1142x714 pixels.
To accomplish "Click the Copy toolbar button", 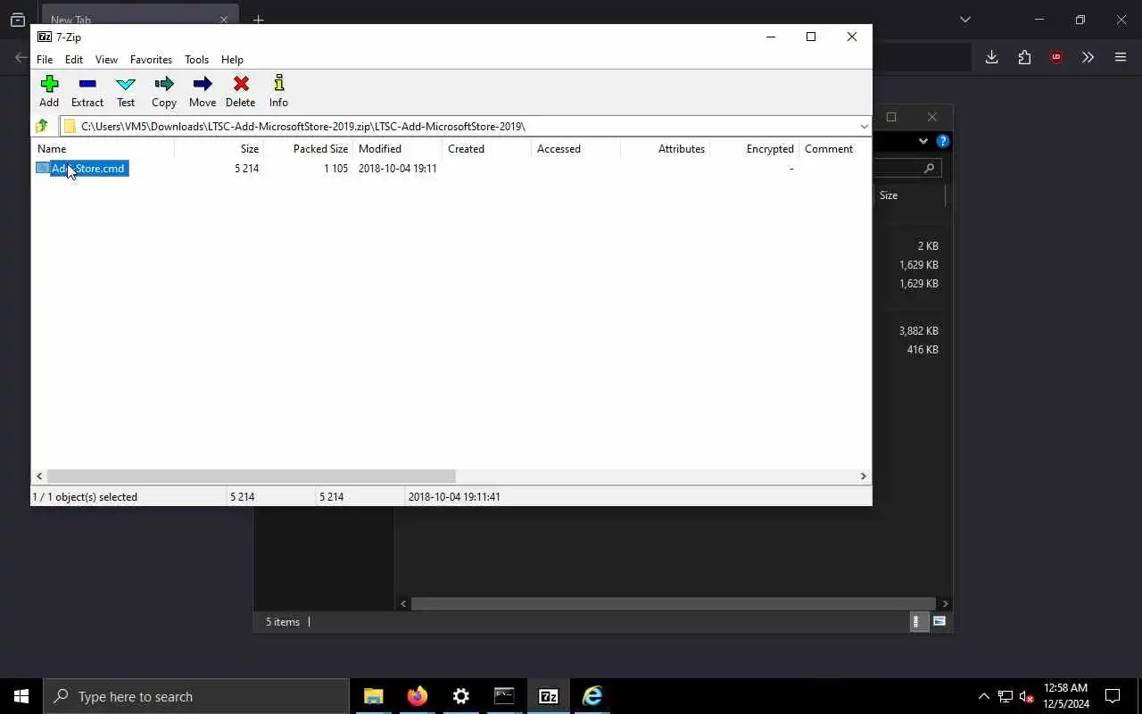I will (164, 91).
